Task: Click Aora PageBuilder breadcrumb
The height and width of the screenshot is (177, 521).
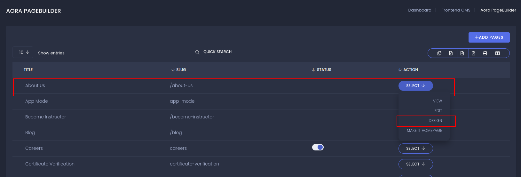Action: click(498, 10)
